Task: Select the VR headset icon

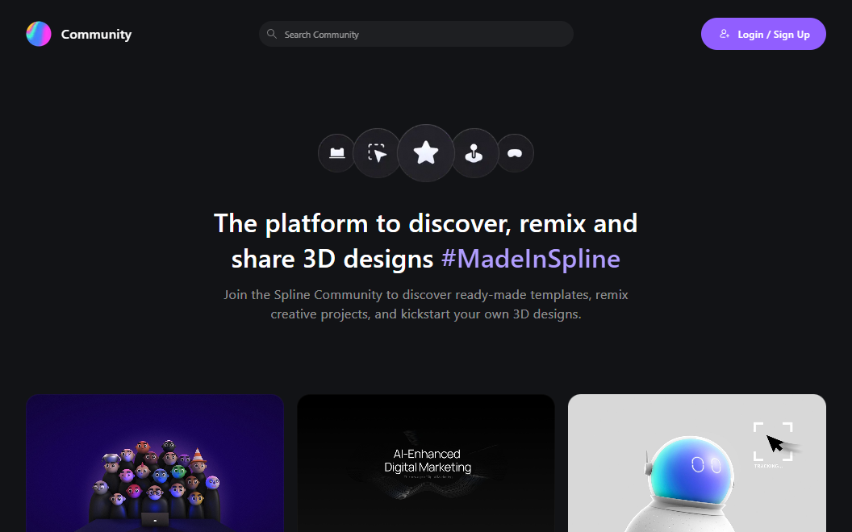Action: tap(515, 153)
